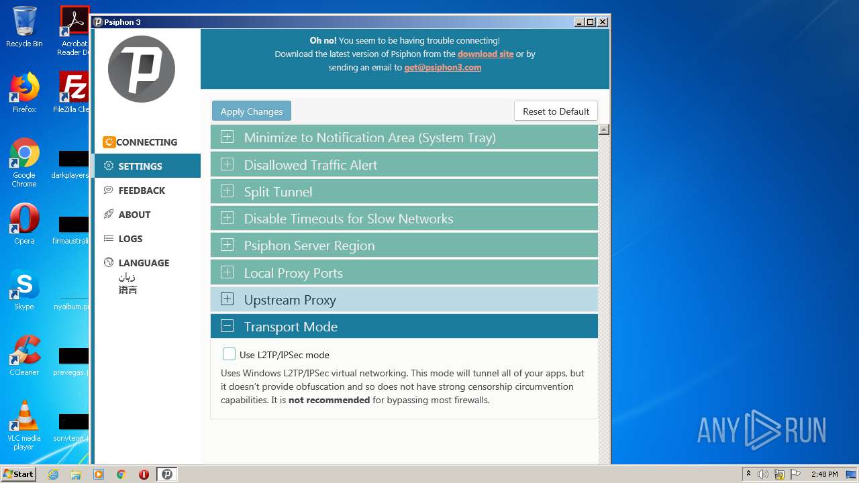Expand Upstream Proxy section

point(404,299)
